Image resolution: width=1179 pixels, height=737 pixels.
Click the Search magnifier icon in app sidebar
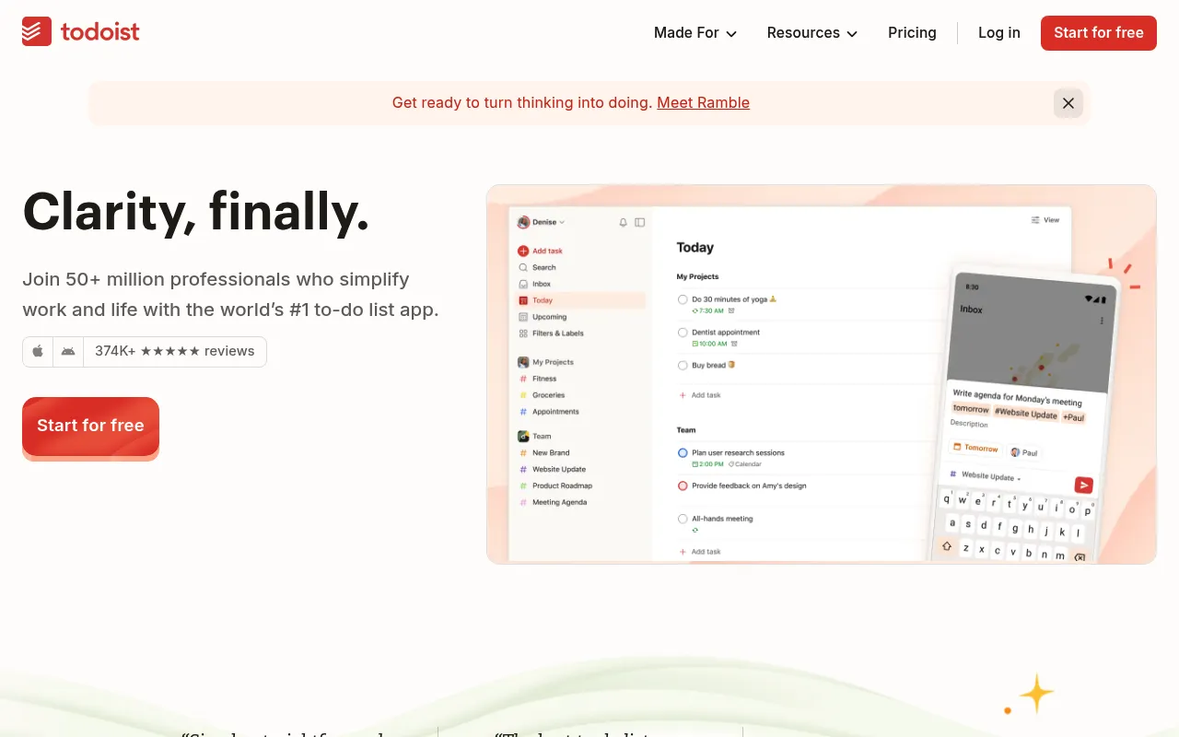click(x=523, y=267)
